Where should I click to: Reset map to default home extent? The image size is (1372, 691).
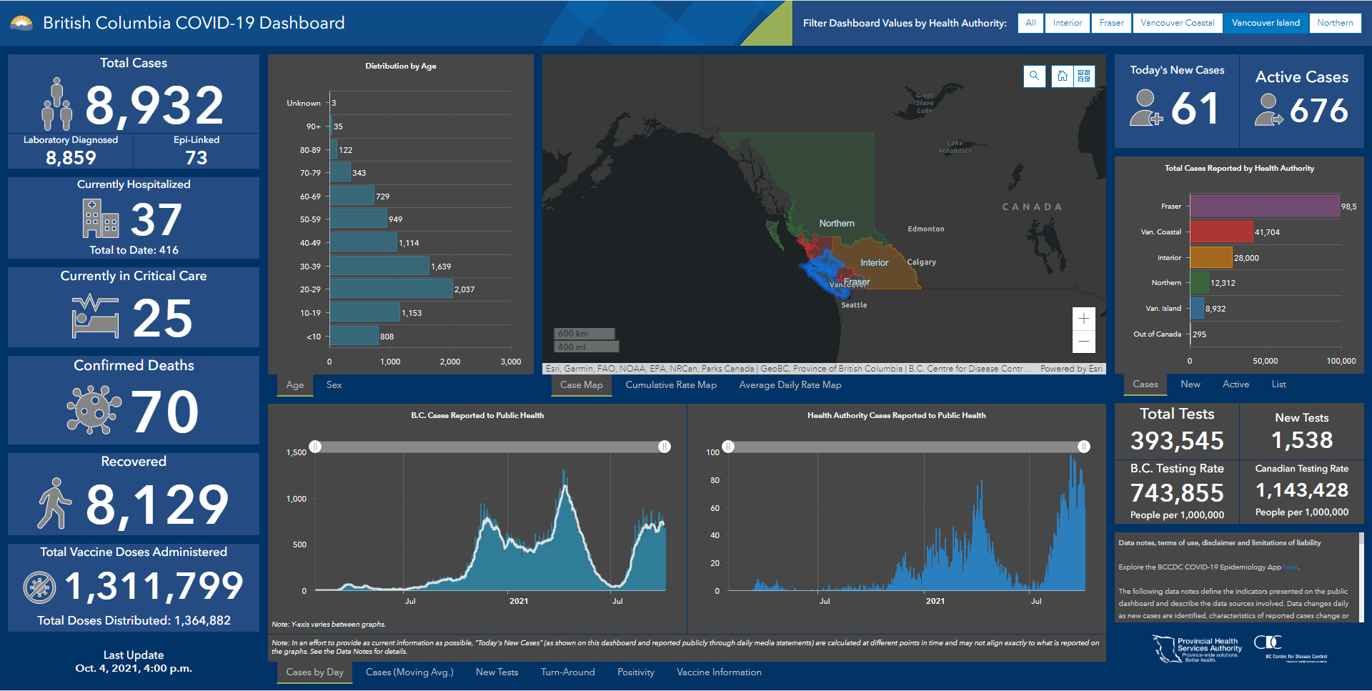(1063, 76)
